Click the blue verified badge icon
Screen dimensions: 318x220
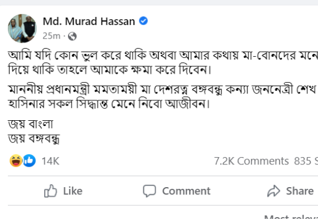(x=143, y=21)
